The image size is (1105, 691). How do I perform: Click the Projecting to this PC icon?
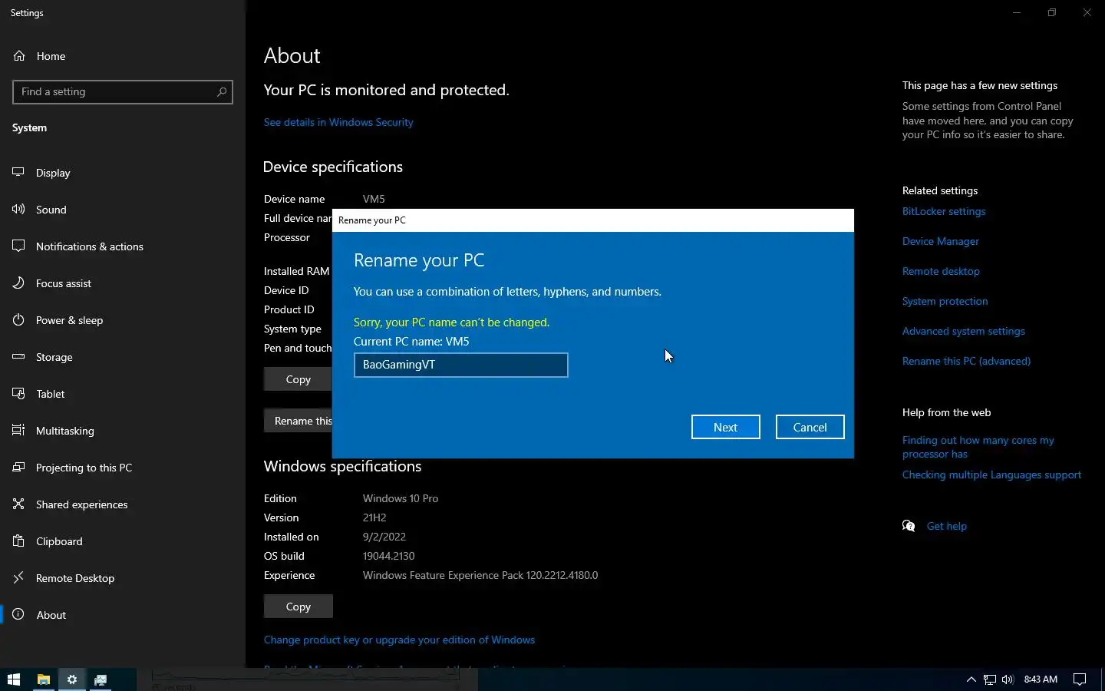18,468
